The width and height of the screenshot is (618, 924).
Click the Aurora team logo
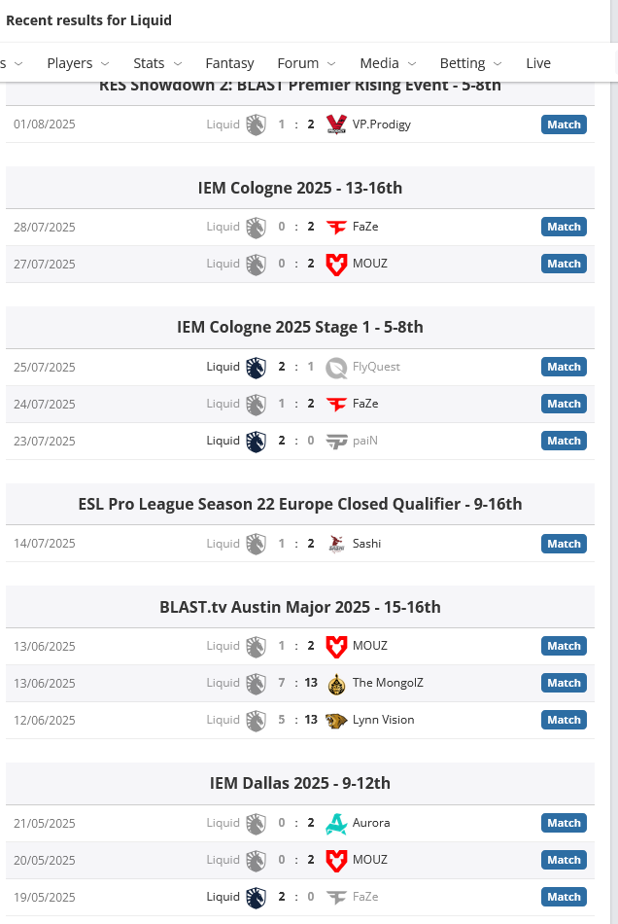tap(336, 823)
